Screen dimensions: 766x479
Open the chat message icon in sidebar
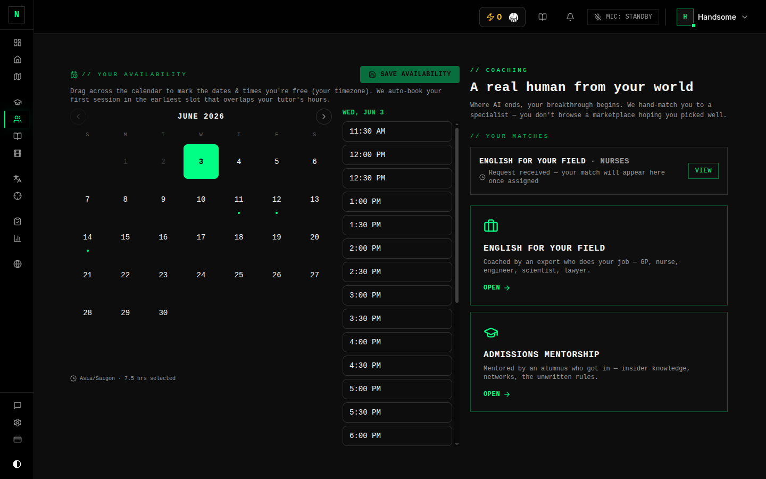(x=18, y=406)
